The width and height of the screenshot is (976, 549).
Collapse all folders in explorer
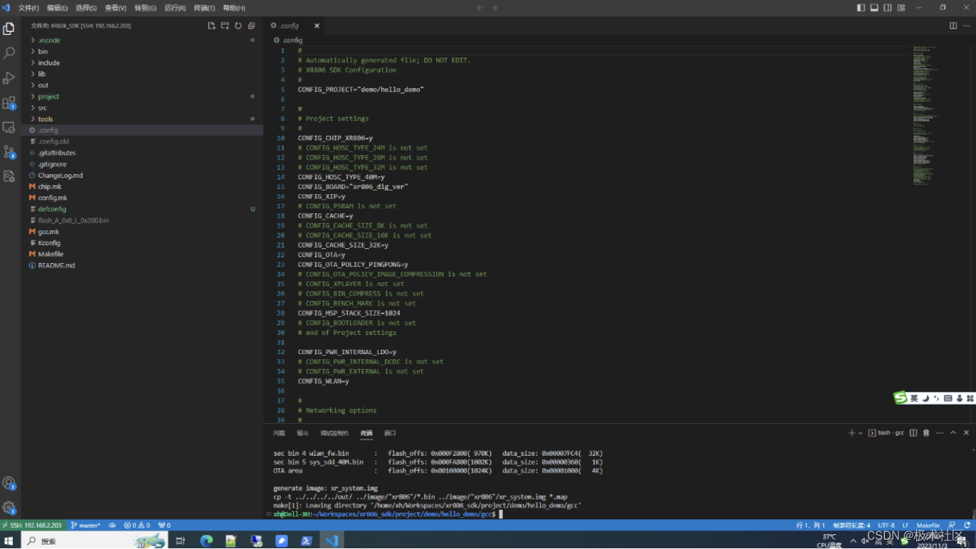pos(252,26)
